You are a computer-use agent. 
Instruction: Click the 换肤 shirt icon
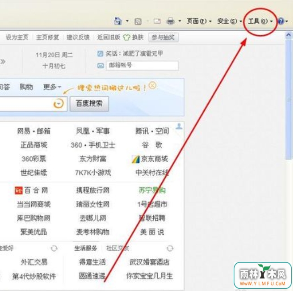126,38
